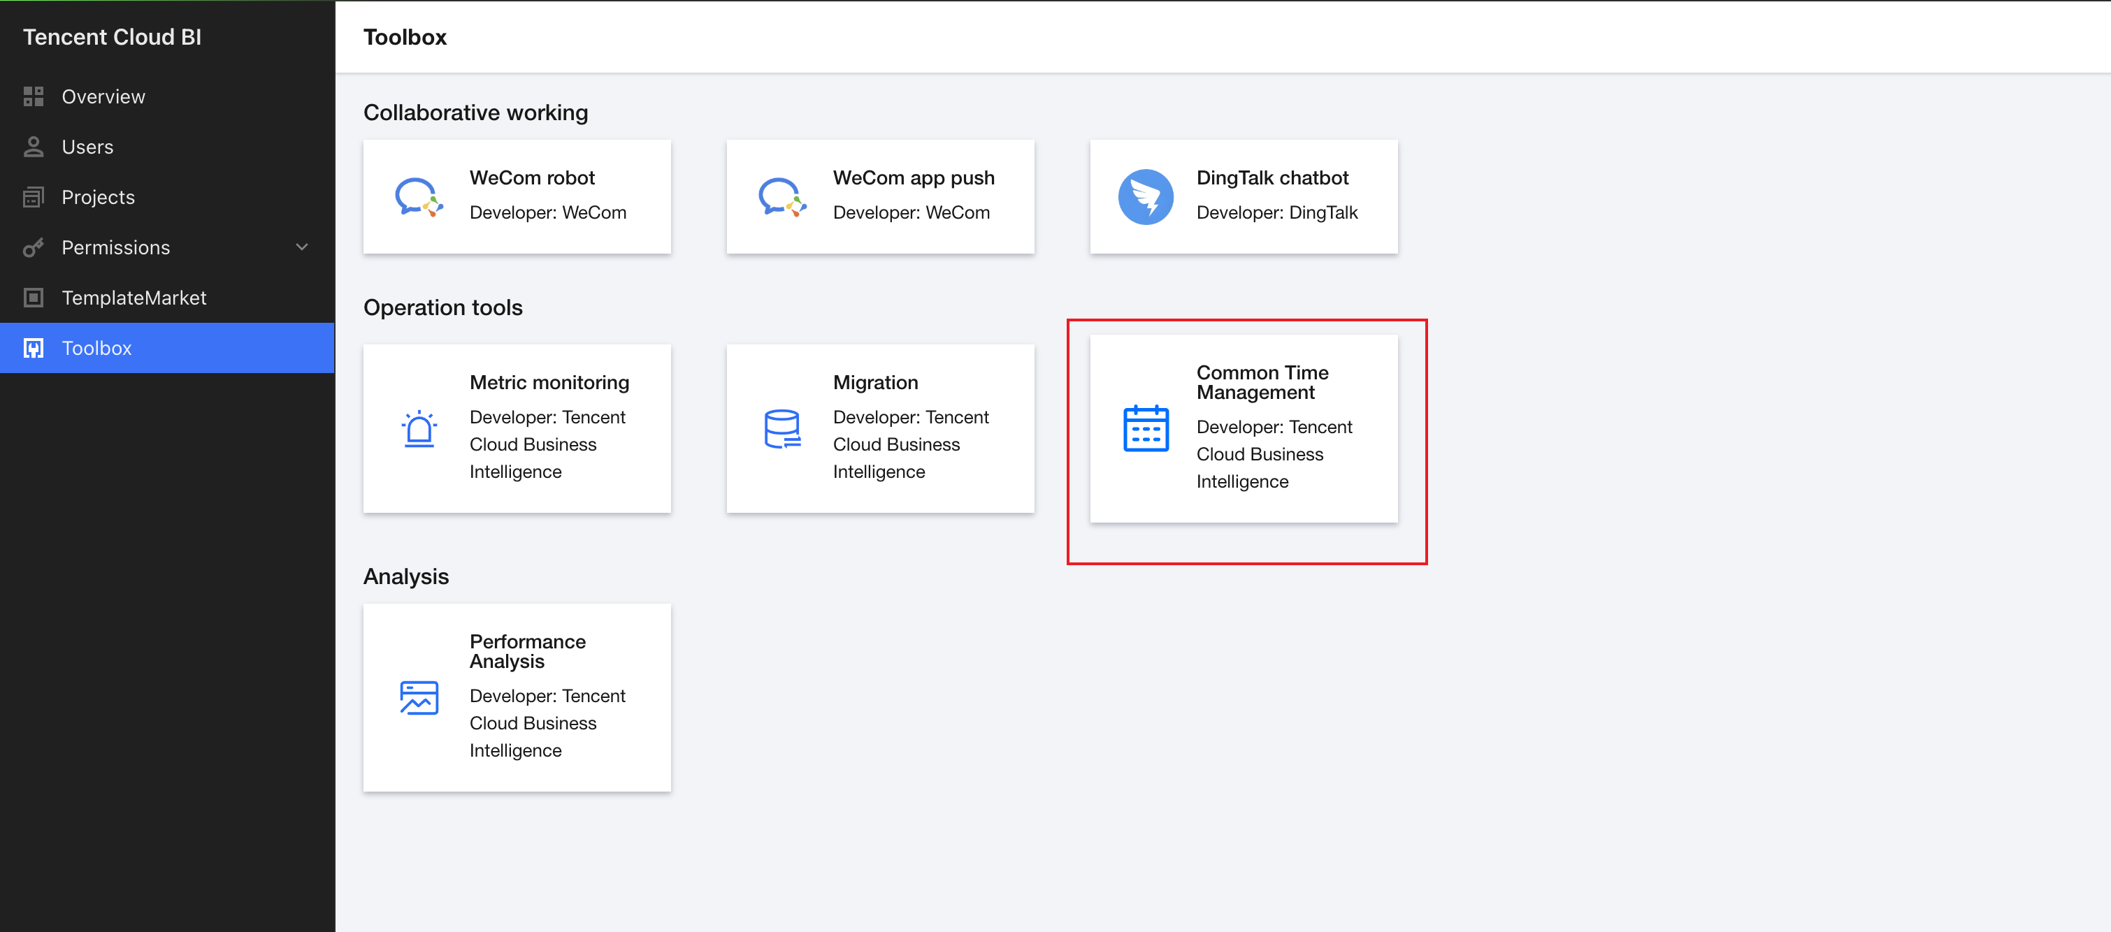Open the Users sidebar menu item
This screenshot has height=932, width=2111.
87,147
